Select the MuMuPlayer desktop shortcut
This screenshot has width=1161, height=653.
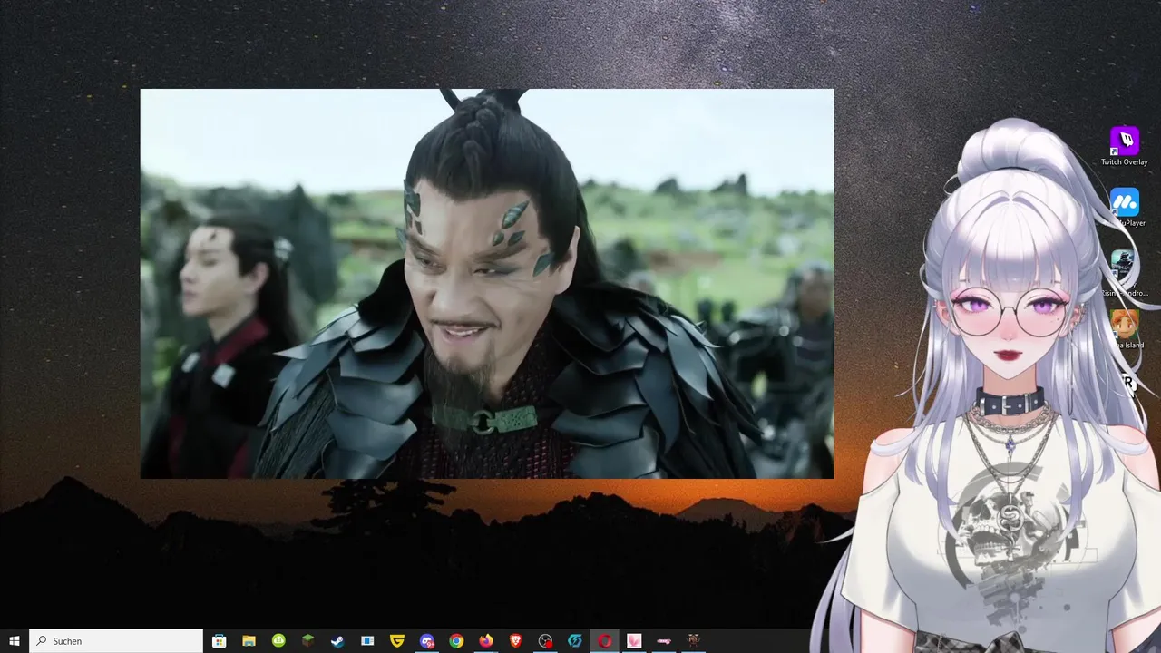(1125, 208)
